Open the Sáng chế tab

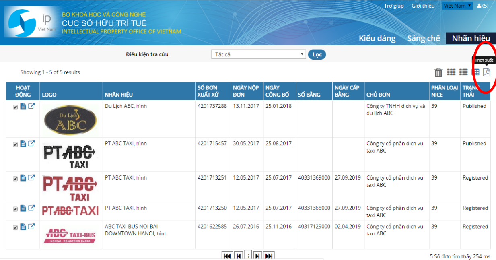pyautogui.click(x=424, y=38)
